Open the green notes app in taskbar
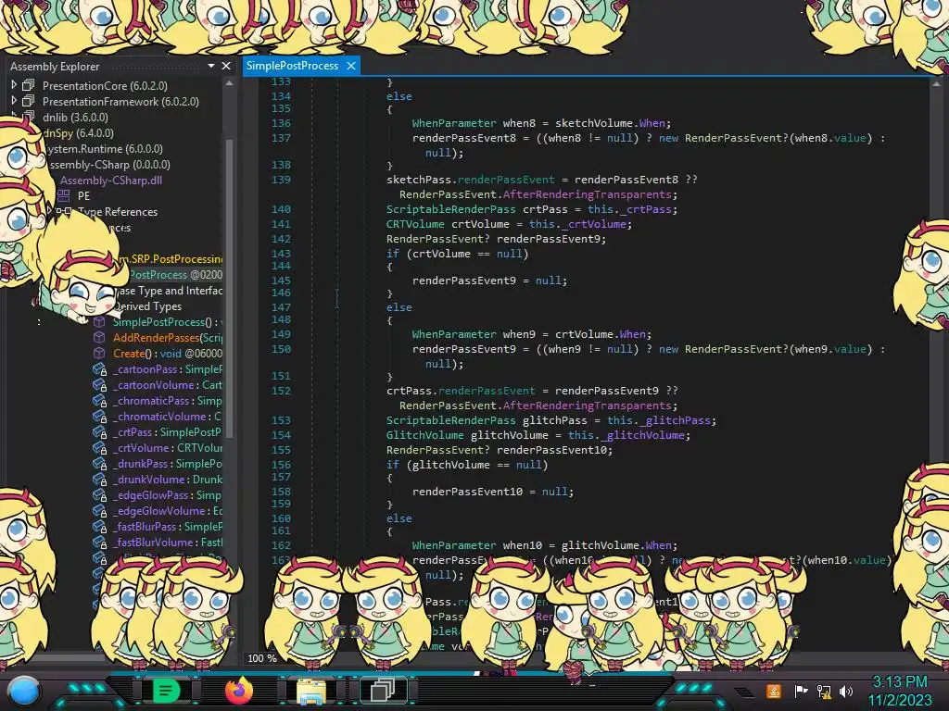The height and width of the screenshot is (711, 949). coord(166,690)
